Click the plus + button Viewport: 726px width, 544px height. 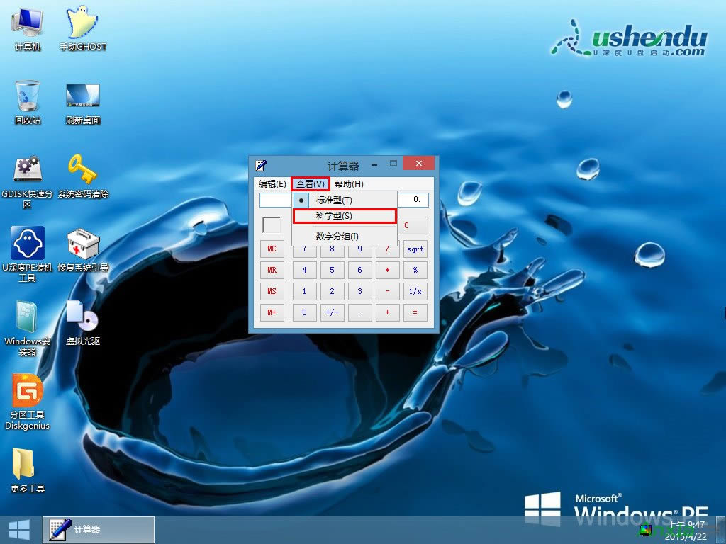tap(388, 312)
